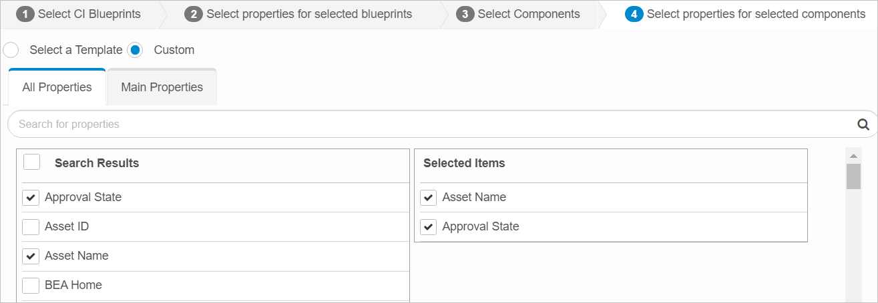Viewport: 878px width, 303px height.
Task: Open step 3 Select Components
Action: pyautogui.click(x=518, y=14)
